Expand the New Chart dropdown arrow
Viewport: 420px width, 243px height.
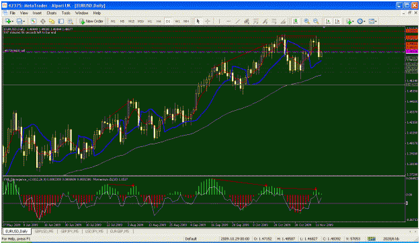[12, 21]
